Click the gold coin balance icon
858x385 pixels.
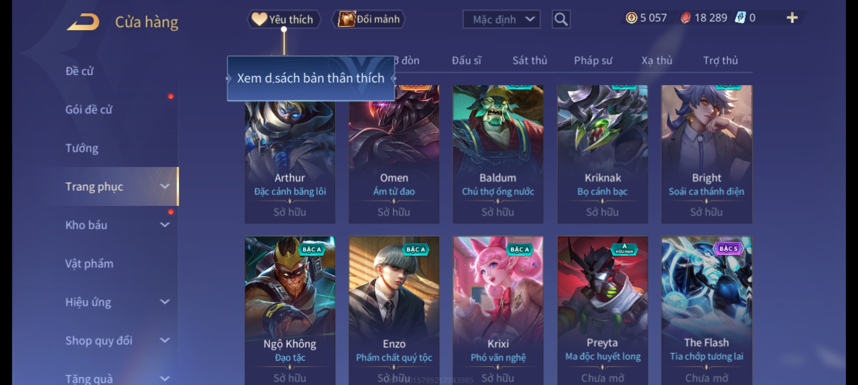pos(631,18)
